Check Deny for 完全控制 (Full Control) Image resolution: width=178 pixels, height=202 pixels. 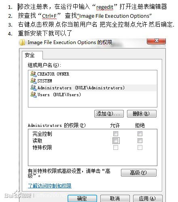pyautogui.click(x=140, y=134)
